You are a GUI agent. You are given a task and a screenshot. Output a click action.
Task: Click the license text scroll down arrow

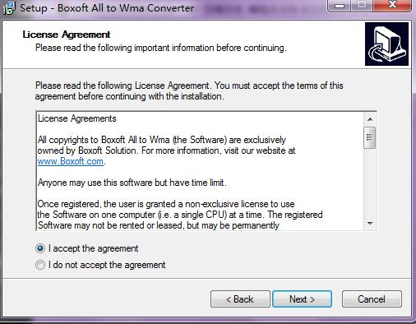click(x=370, y=224)
